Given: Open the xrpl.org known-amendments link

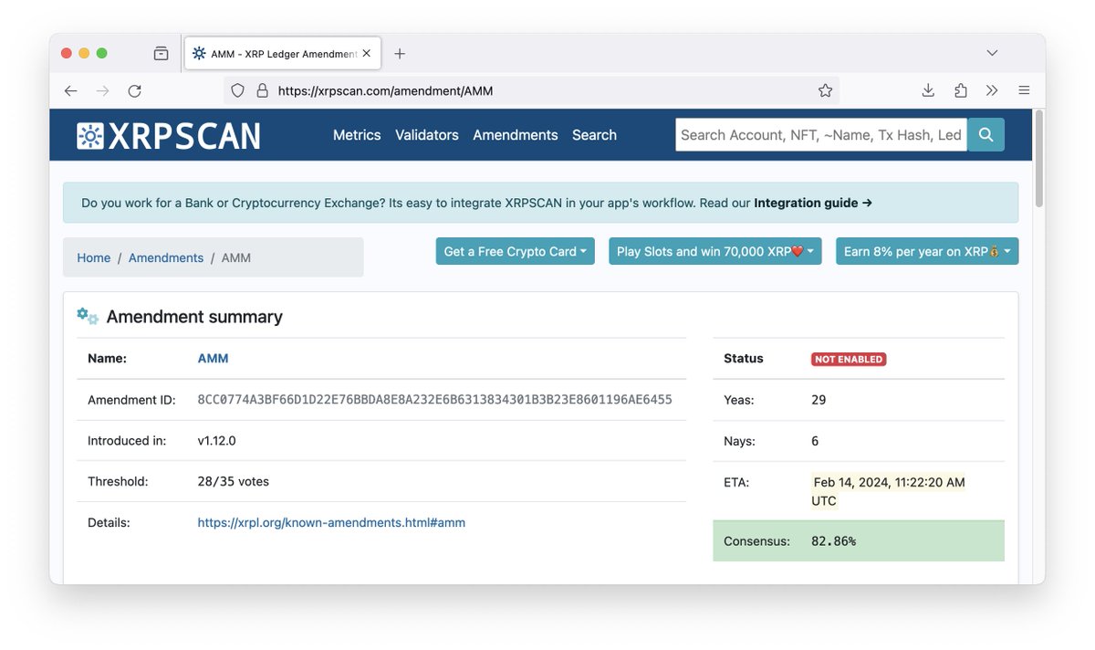Looking at the screenshot, I should [x=331, y=522].
